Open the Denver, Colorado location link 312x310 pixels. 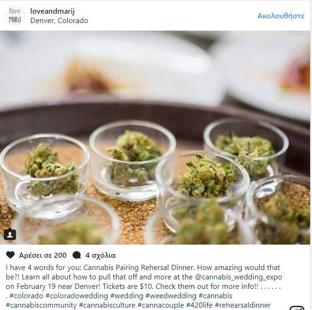(59, 21)
